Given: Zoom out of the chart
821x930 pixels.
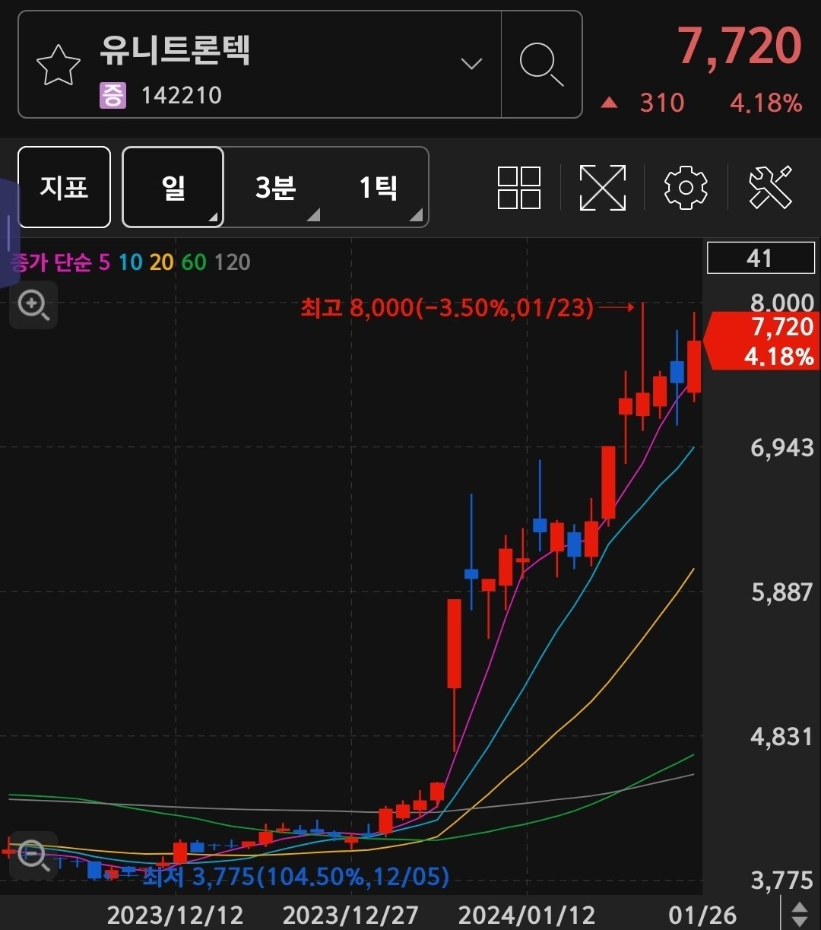Looking at the screenshot, I should click(33, 855).
